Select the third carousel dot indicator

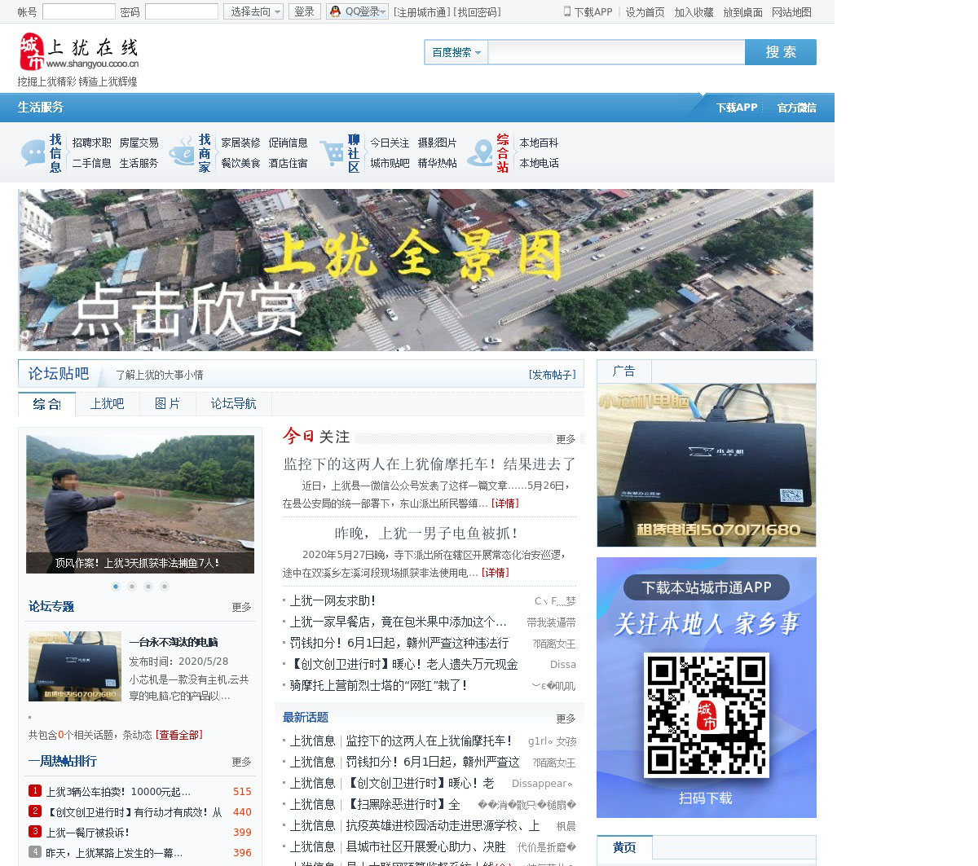coord(148,586)
